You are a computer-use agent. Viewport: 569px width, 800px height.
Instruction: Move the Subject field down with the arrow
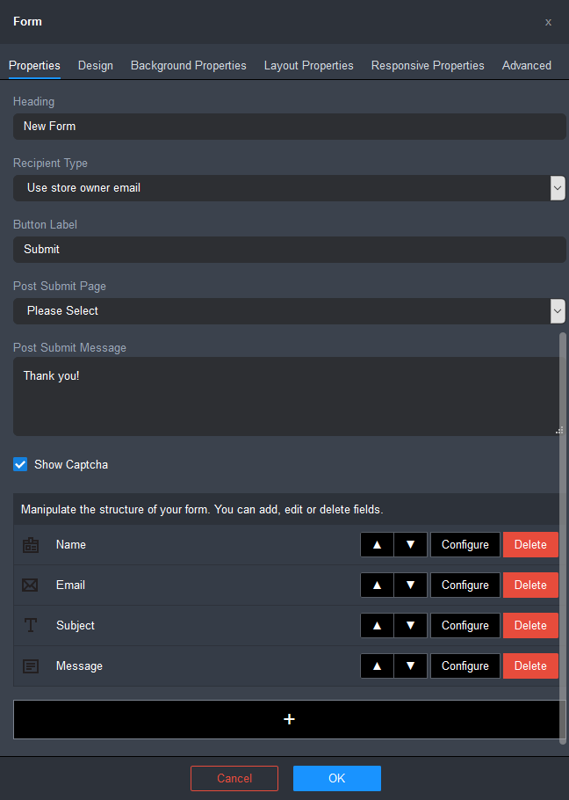pos(410,625)
